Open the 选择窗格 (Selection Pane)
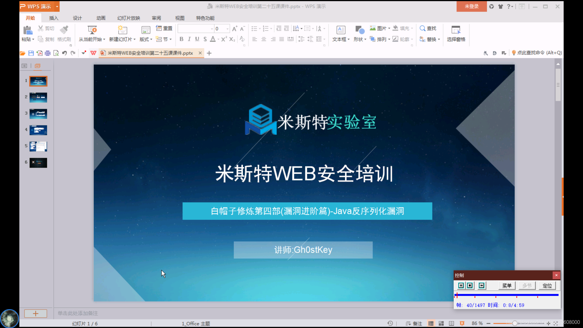The height and width of the screenshot is (328, 583). pyautogui.click(x=456, y=33)
